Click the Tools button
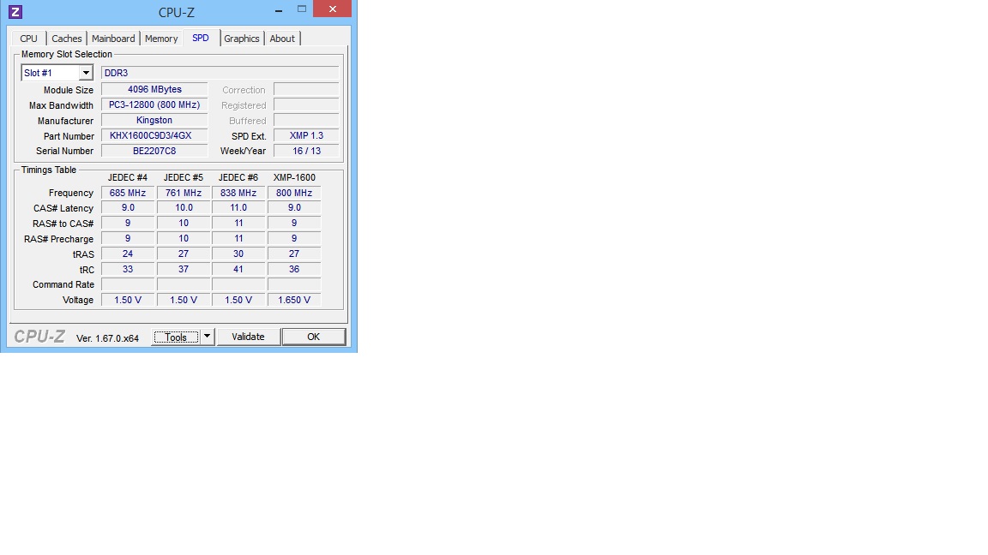The image size is (988, 555). tap(176, 337)
